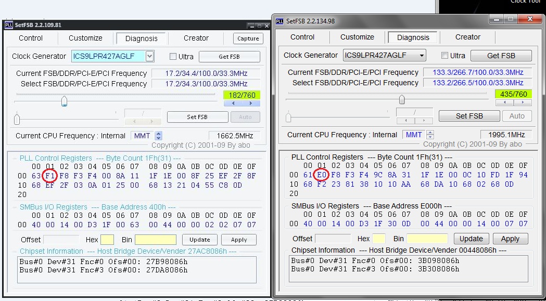Click the 3B308086h chipset line
The image size is (546, 301).
[375, 269]
